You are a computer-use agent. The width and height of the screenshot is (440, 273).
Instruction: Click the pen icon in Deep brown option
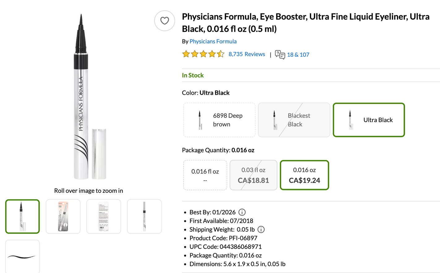[200, 120]
